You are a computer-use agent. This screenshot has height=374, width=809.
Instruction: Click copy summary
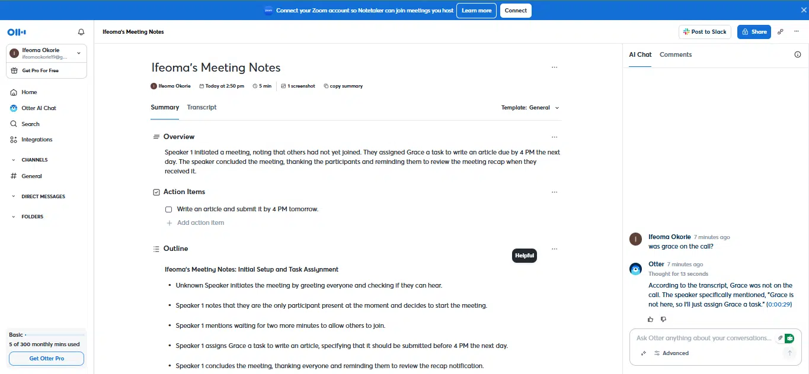pyautogui.click(x=343, y=86)
